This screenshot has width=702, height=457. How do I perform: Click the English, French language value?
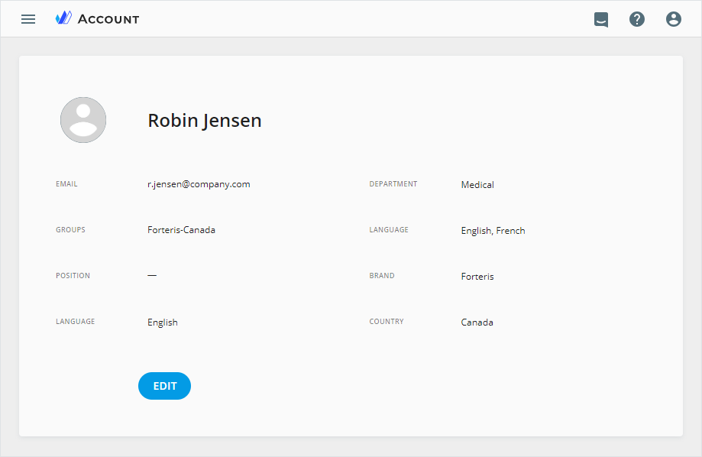[x=493, y=231]
